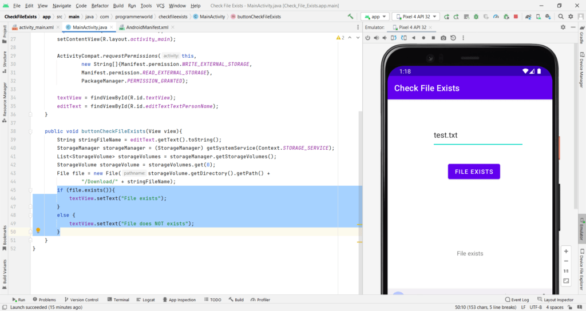This screenshot has width=586, height=311.
Task: Click Attach Debugger to Android Process icon
Action: 506,17
